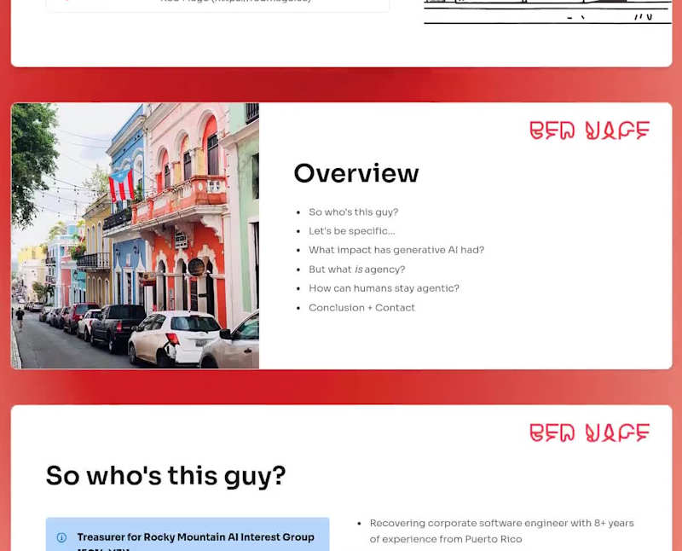The image size is (682, 551).
Task: Click bullet 'Conclusion + Contact'
Action: [361, 308]
